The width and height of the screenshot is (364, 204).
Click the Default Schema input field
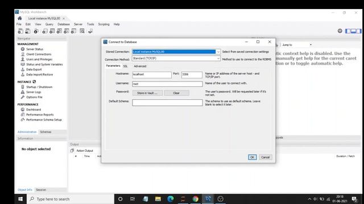(167, 103)
